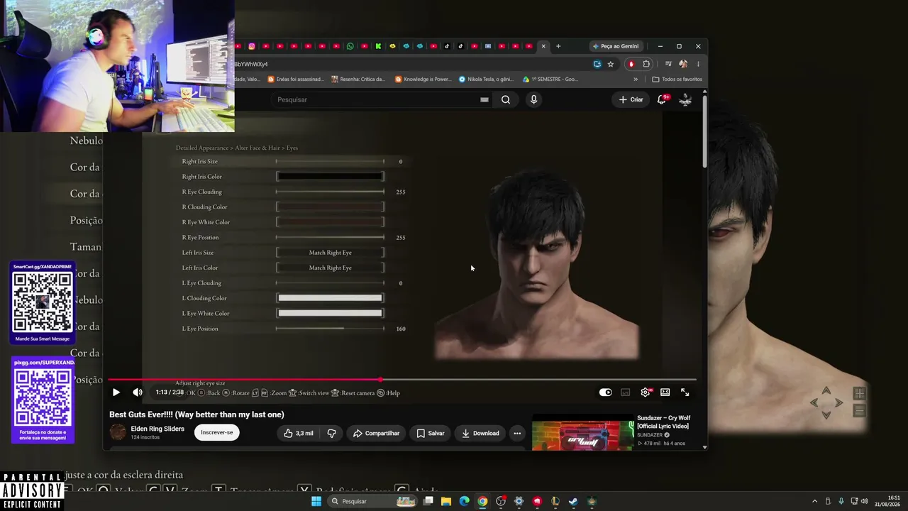Image resolution: width=908 pixels, height=511 pixels.
Task: Open a new browser tab
Action: (x=558, y=46)
